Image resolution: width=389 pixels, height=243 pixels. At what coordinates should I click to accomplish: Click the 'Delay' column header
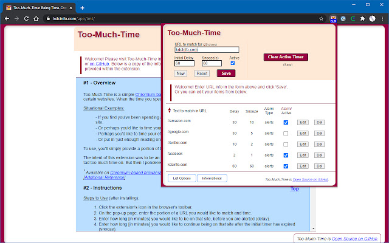(x=234, y=112)
